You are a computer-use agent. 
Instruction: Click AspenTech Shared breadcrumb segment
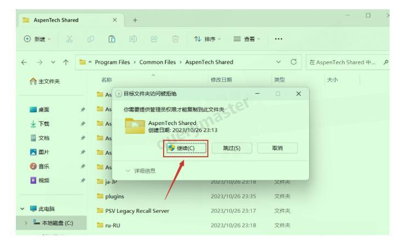[x=209, y=62]
